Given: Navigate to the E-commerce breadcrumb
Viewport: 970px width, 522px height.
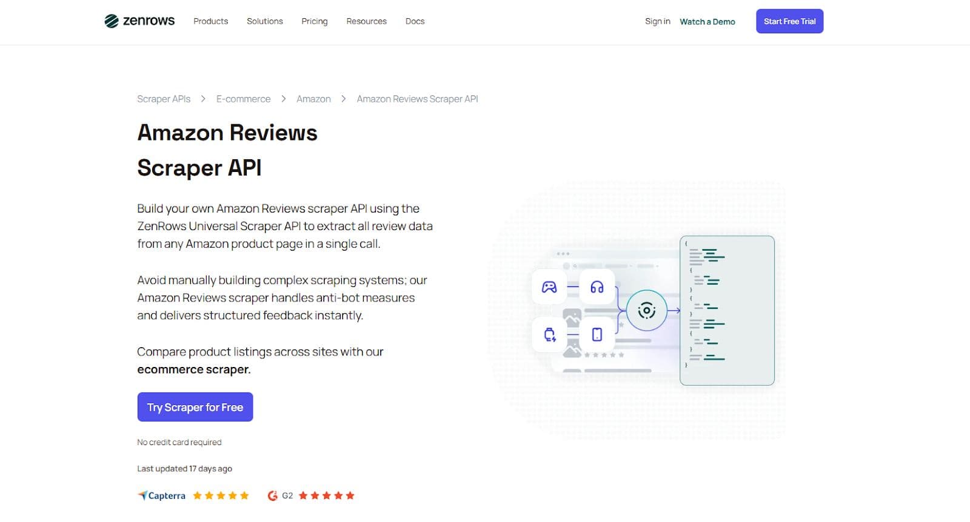Looking at the screenshot, I should 244,99.
